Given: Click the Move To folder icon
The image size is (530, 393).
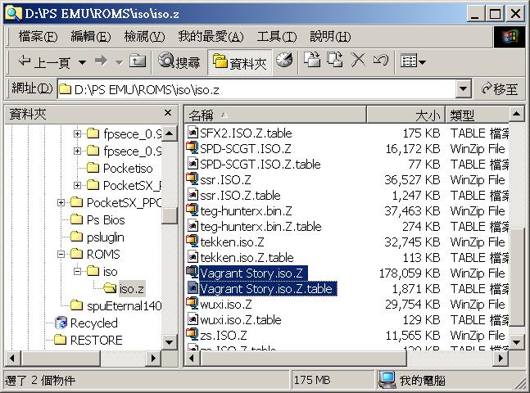Looking at the screenshot, I should click(x=311, y=60).
